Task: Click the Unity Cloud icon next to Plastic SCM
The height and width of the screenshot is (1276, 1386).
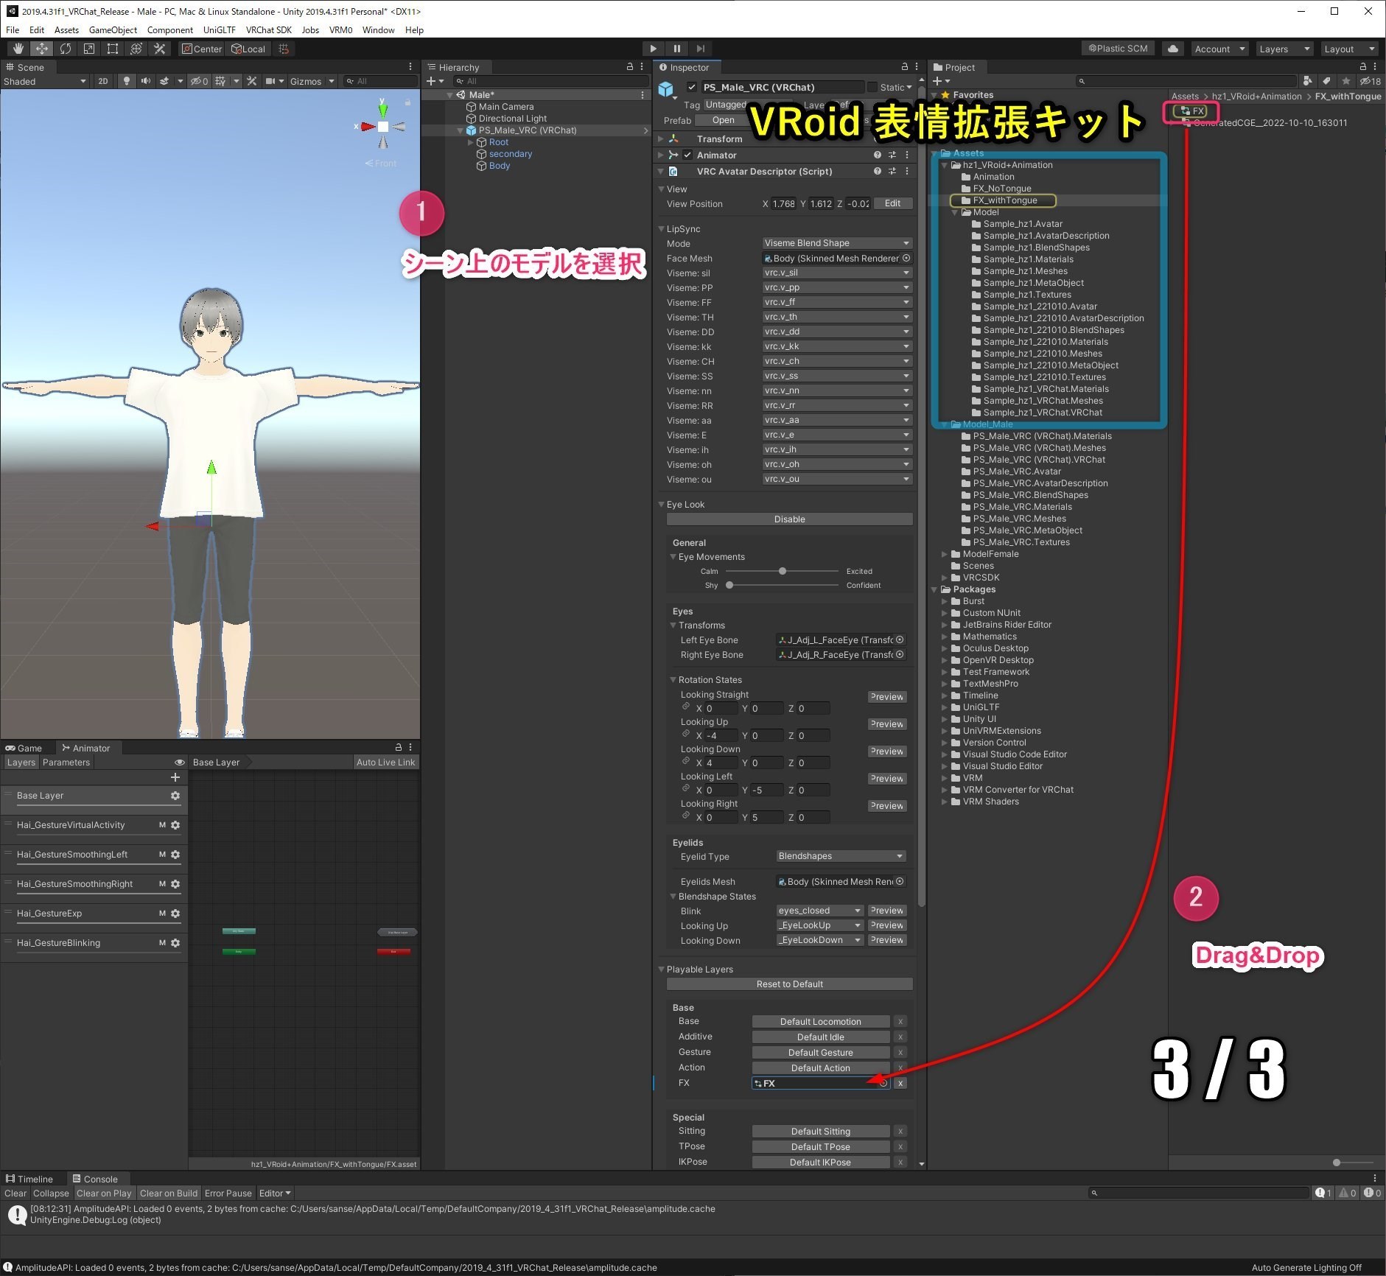Action: point(1172,49)
